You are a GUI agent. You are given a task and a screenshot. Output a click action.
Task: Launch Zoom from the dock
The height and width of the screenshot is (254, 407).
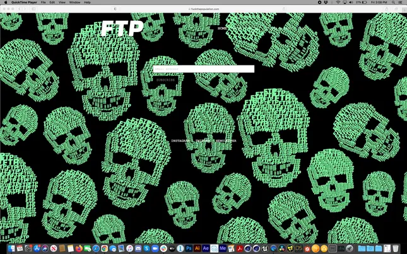point(155,248)
